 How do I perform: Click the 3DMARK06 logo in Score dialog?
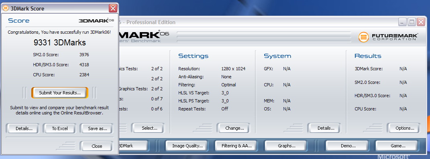pyautogui.click(x=96, y=20)
